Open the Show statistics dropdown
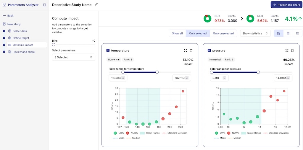 (255, 33)
